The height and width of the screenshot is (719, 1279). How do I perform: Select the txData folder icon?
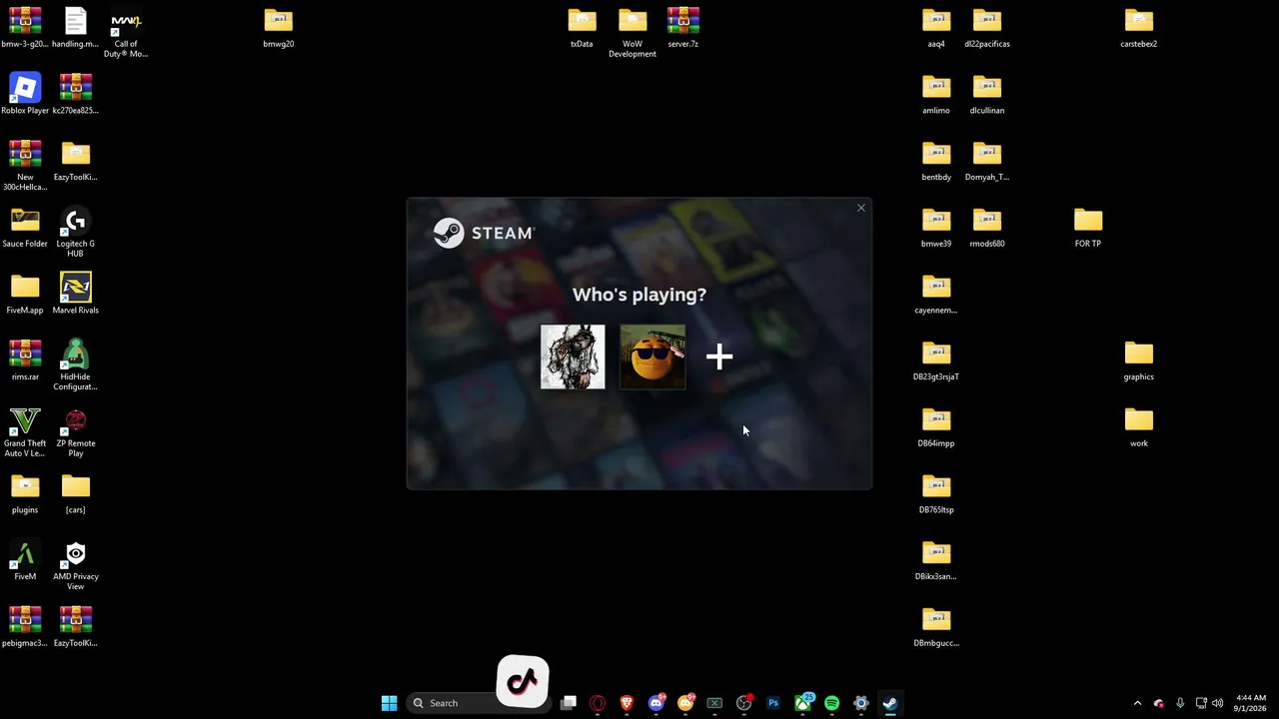pos(582,27)
